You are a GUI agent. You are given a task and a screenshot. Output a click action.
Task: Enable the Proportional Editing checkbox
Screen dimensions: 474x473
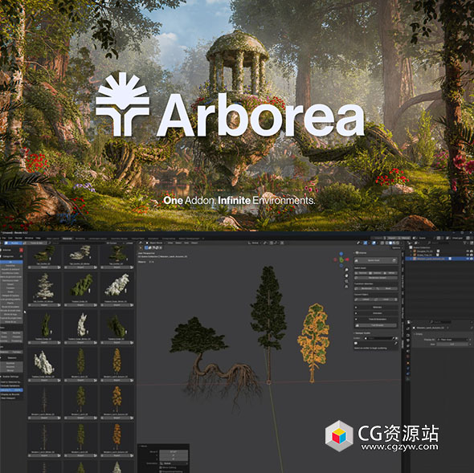160,471
